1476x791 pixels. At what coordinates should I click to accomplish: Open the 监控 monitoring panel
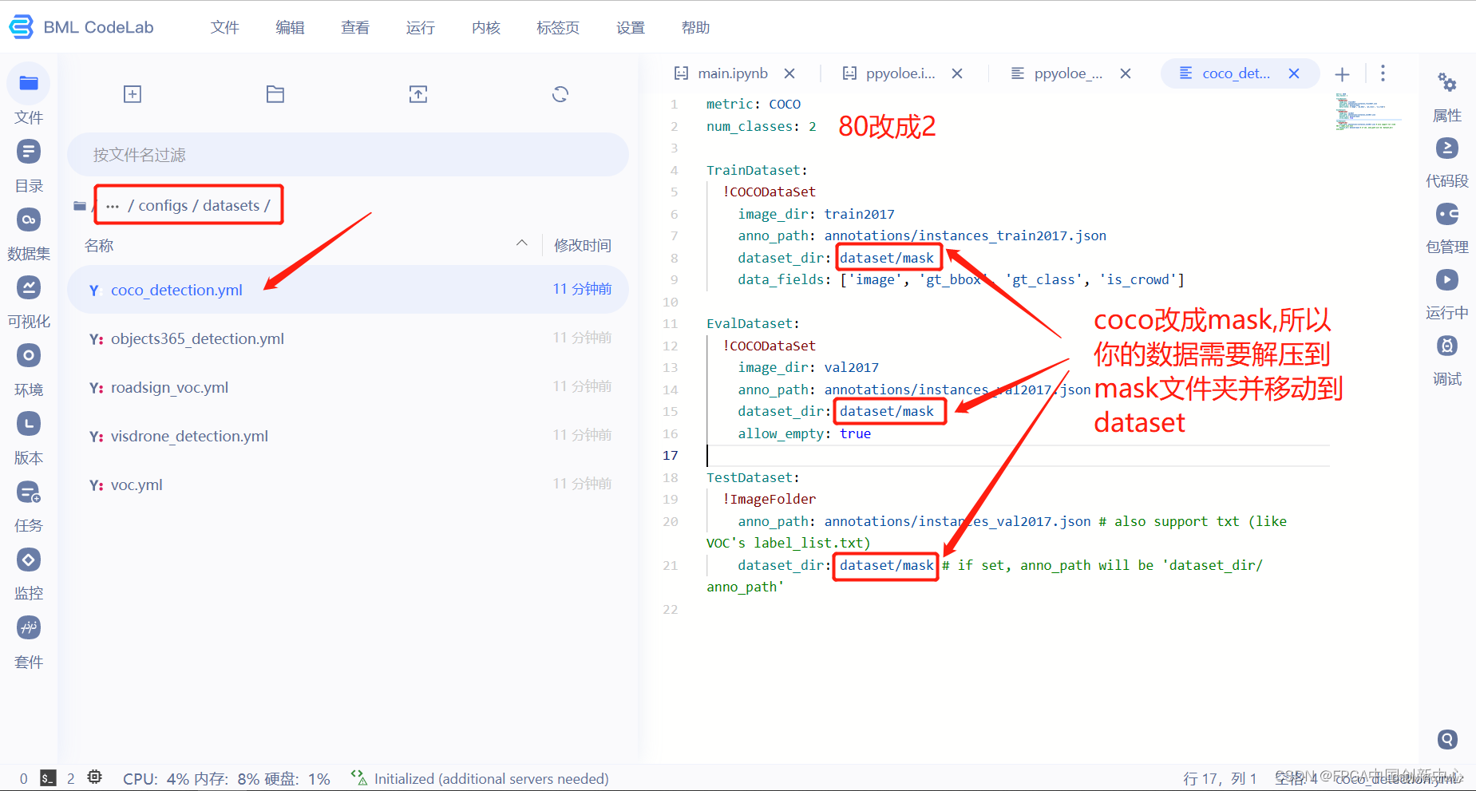(x=29, y=574)
